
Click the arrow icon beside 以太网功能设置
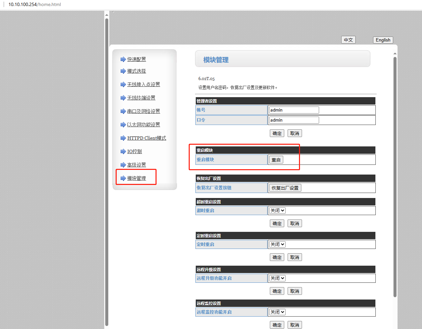123,125
